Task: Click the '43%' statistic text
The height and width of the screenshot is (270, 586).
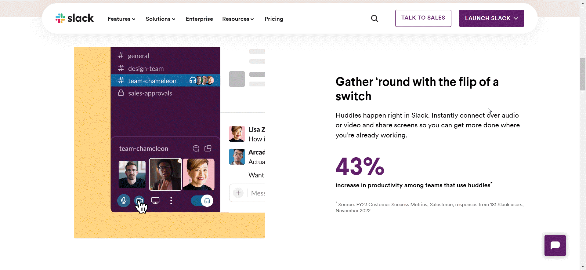Action: [x=360, y=166]
